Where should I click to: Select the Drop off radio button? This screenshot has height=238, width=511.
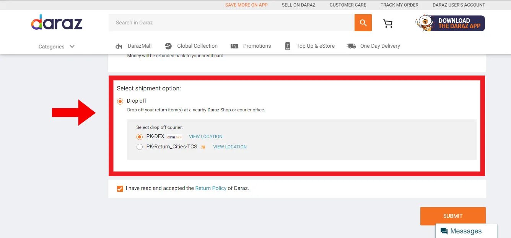tap(120, 101)
